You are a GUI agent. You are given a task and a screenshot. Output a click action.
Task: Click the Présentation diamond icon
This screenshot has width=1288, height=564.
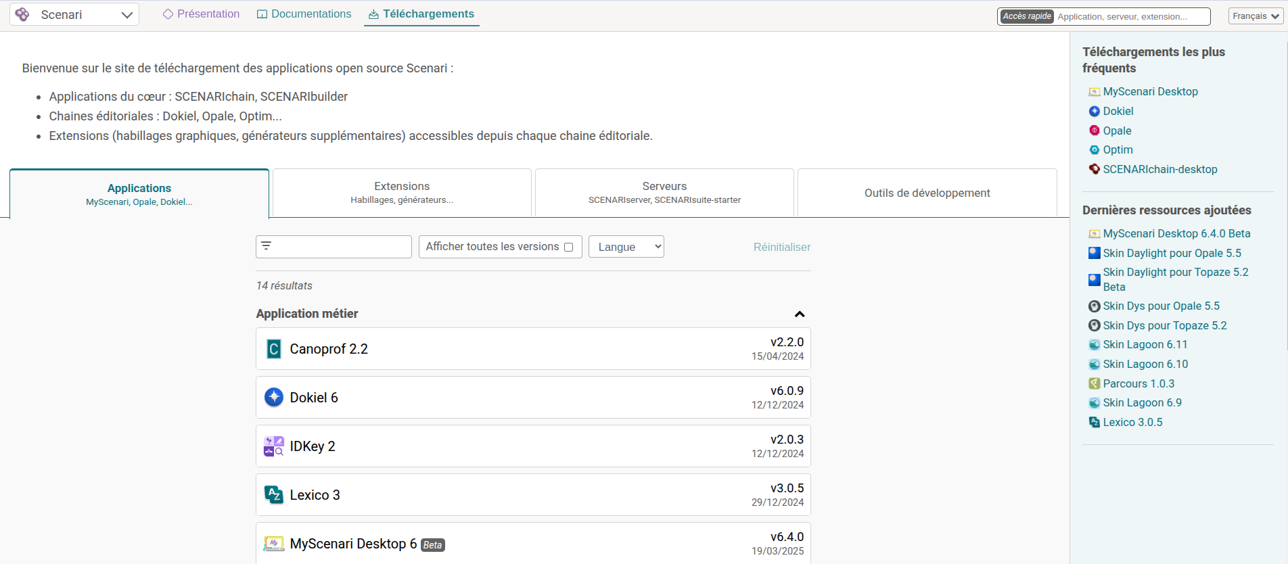coord(168,14)
